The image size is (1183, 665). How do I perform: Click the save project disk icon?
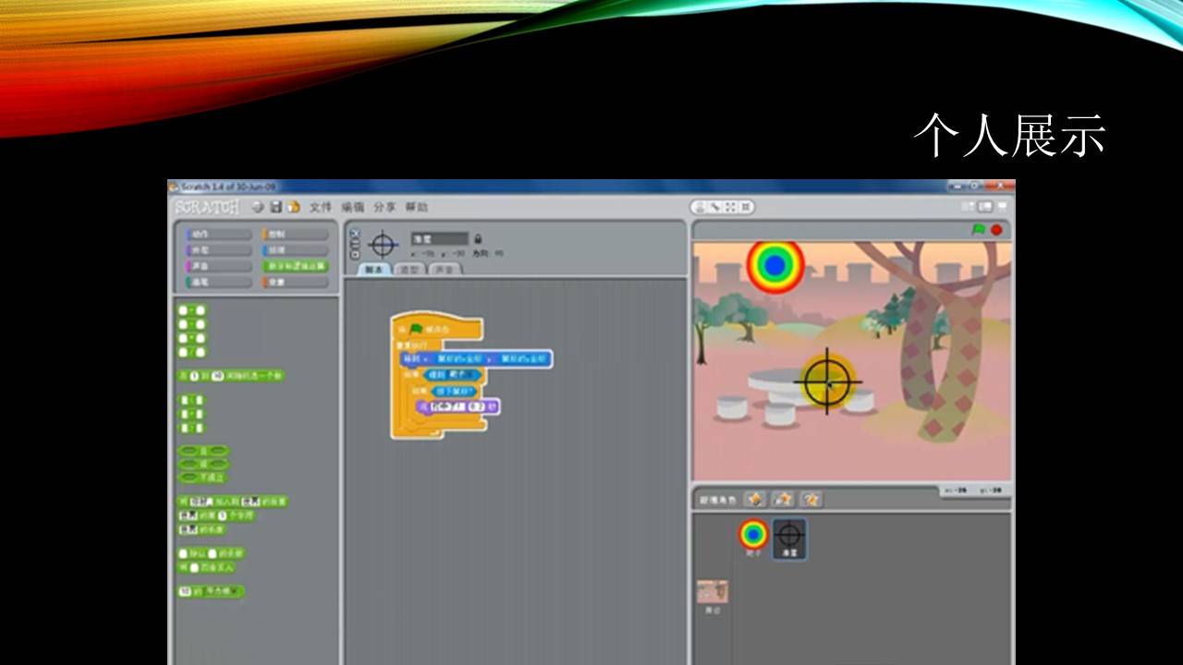coord(275,207)
